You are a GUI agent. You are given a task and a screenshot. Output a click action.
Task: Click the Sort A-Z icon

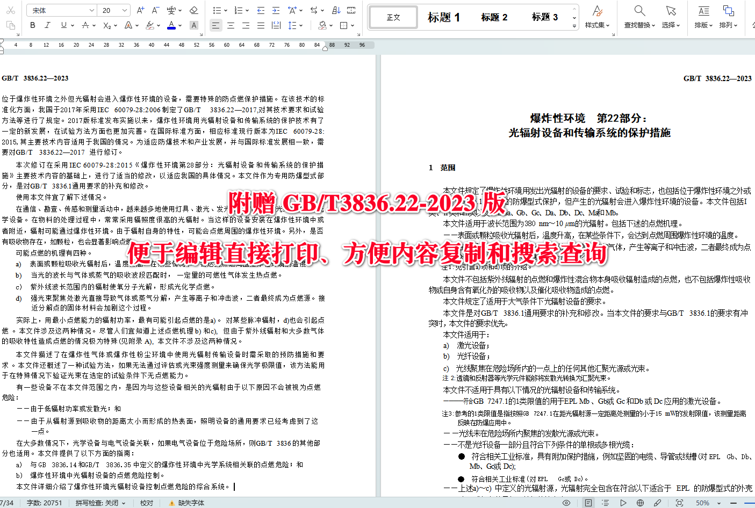(336, 10)
